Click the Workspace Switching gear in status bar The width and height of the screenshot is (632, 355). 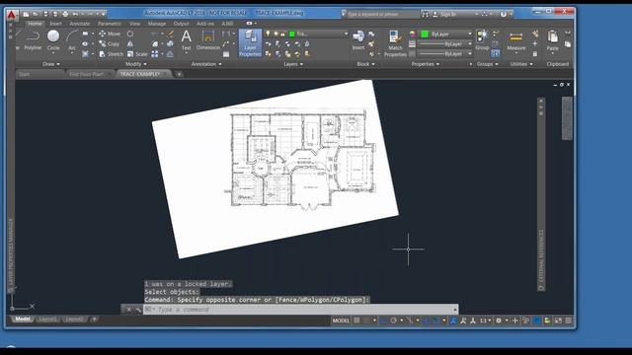click(x=499, y=320)
